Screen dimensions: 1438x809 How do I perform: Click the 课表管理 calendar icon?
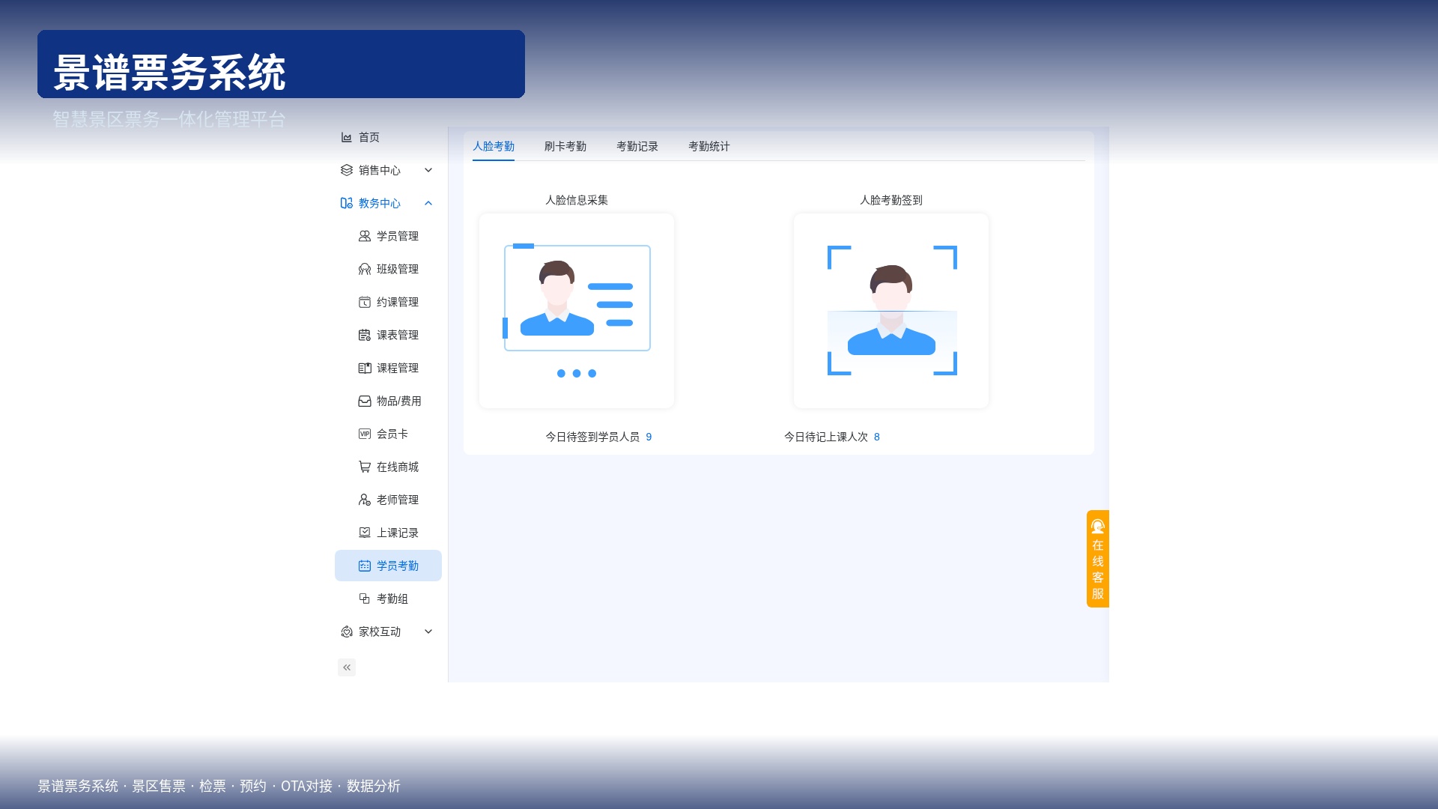(x=364, y=335)
